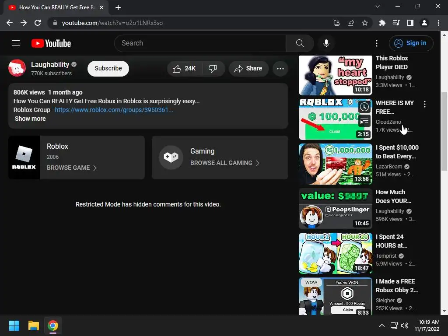Click the page vertical scrollbar thumb

point(444,131)
